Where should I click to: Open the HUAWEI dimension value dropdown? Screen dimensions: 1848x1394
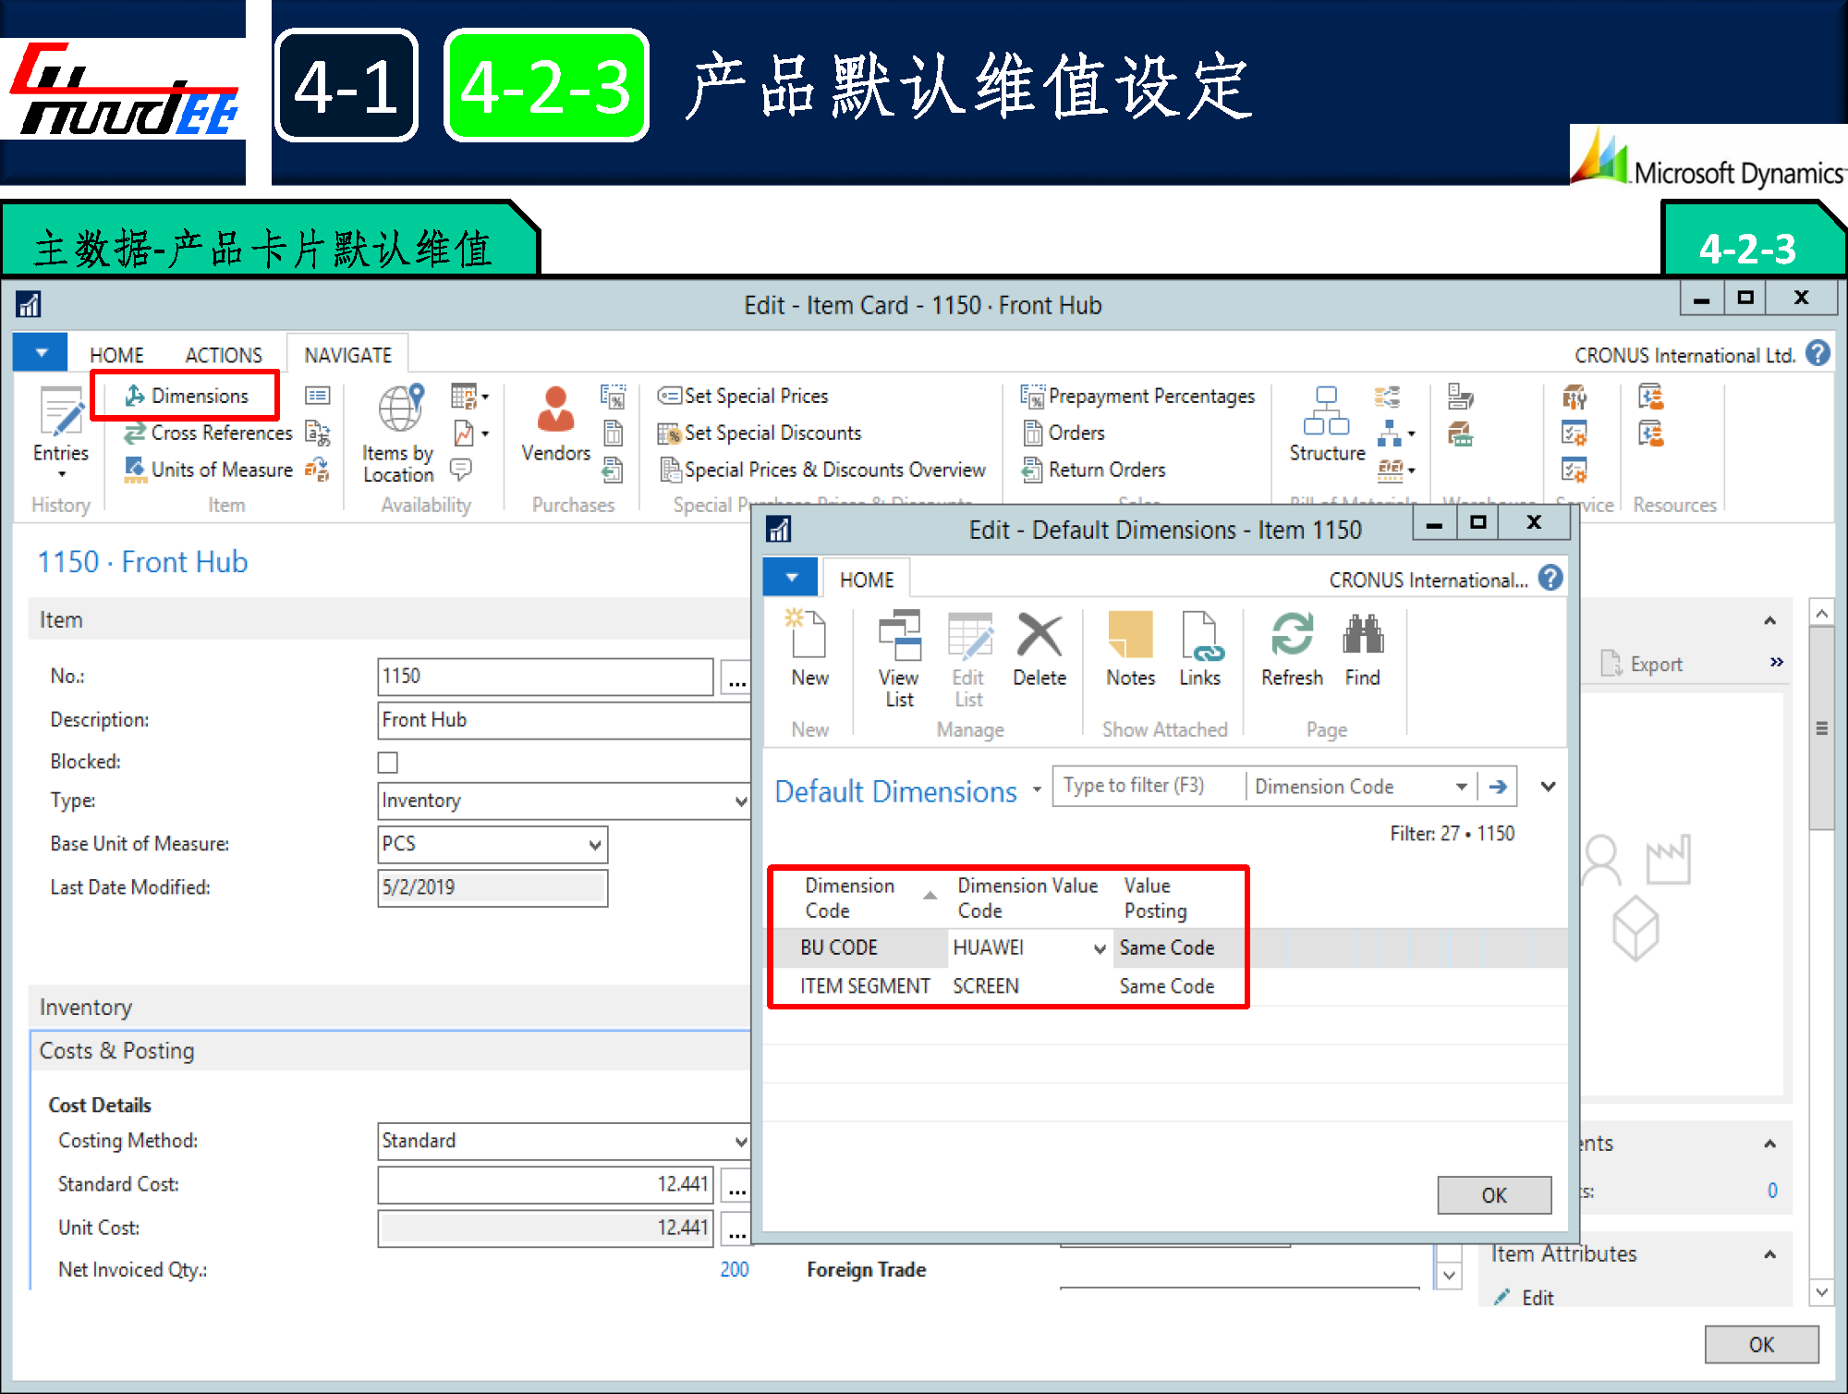click(x=1100, y=949)
